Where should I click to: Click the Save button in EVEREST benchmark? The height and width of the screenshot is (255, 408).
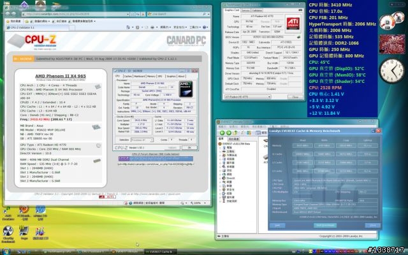[x=277, y=224]
